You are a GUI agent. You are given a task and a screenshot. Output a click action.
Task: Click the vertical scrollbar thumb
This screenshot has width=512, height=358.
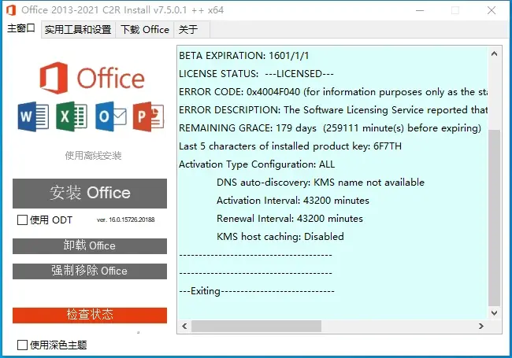[495, 218]
